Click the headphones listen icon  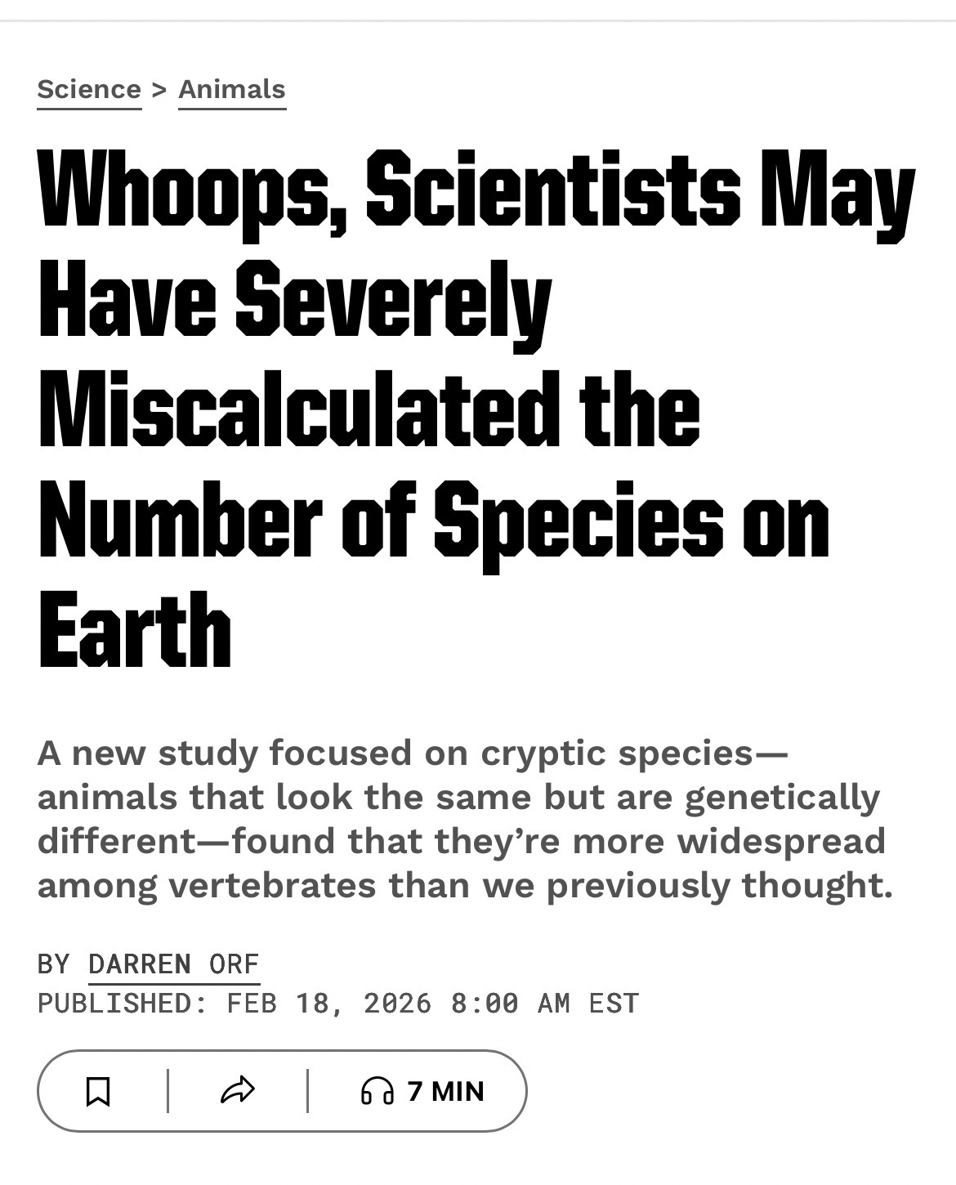pos(377,1091)
